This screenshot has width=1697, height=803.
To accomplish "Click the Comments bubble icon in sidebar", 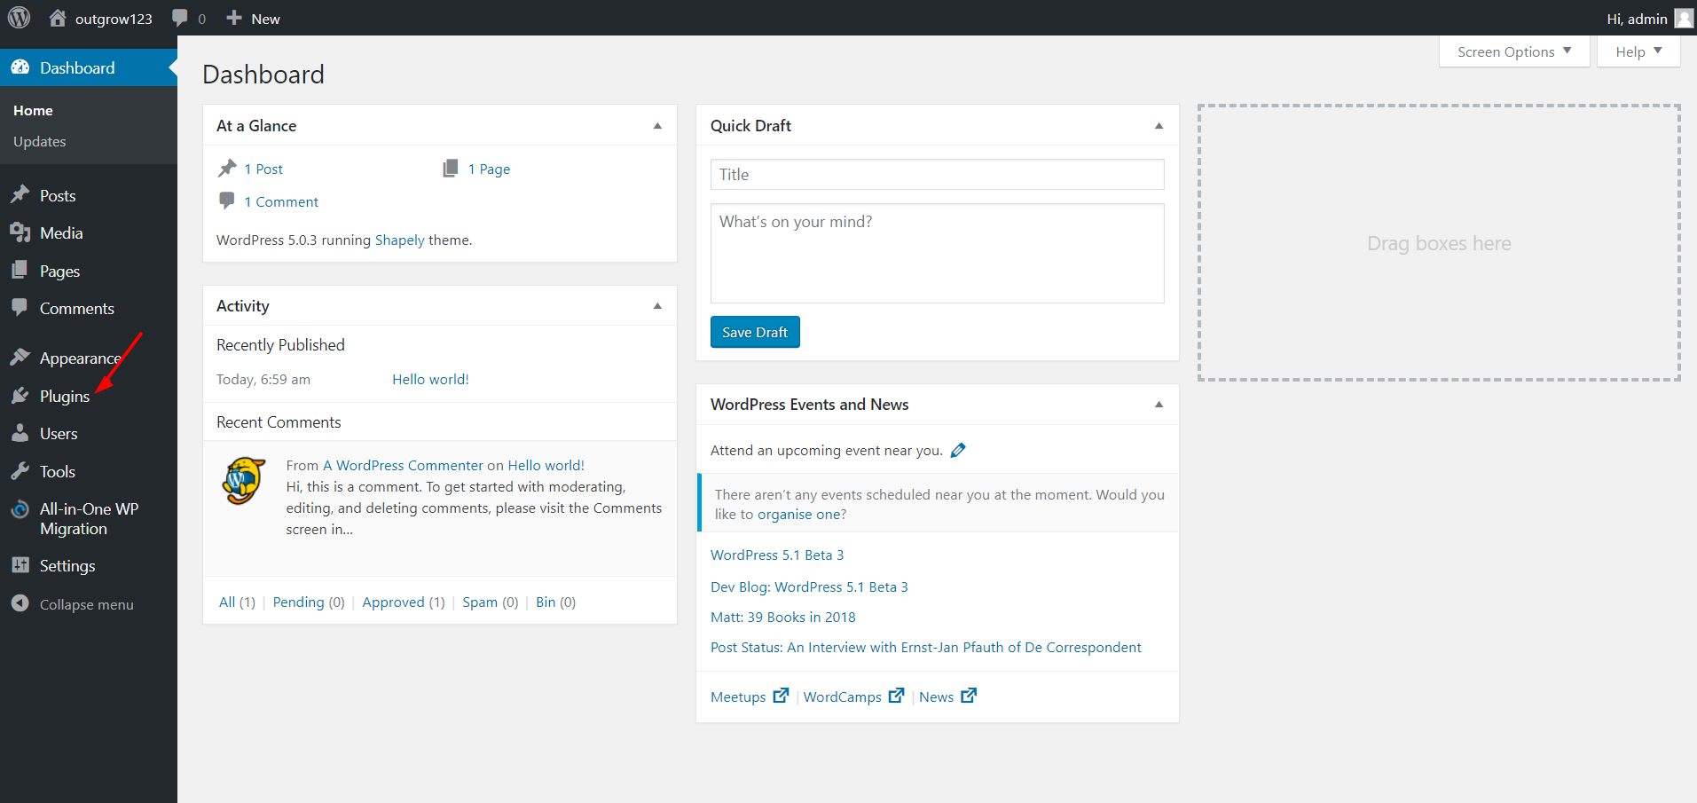I will (x=20, y=308).
